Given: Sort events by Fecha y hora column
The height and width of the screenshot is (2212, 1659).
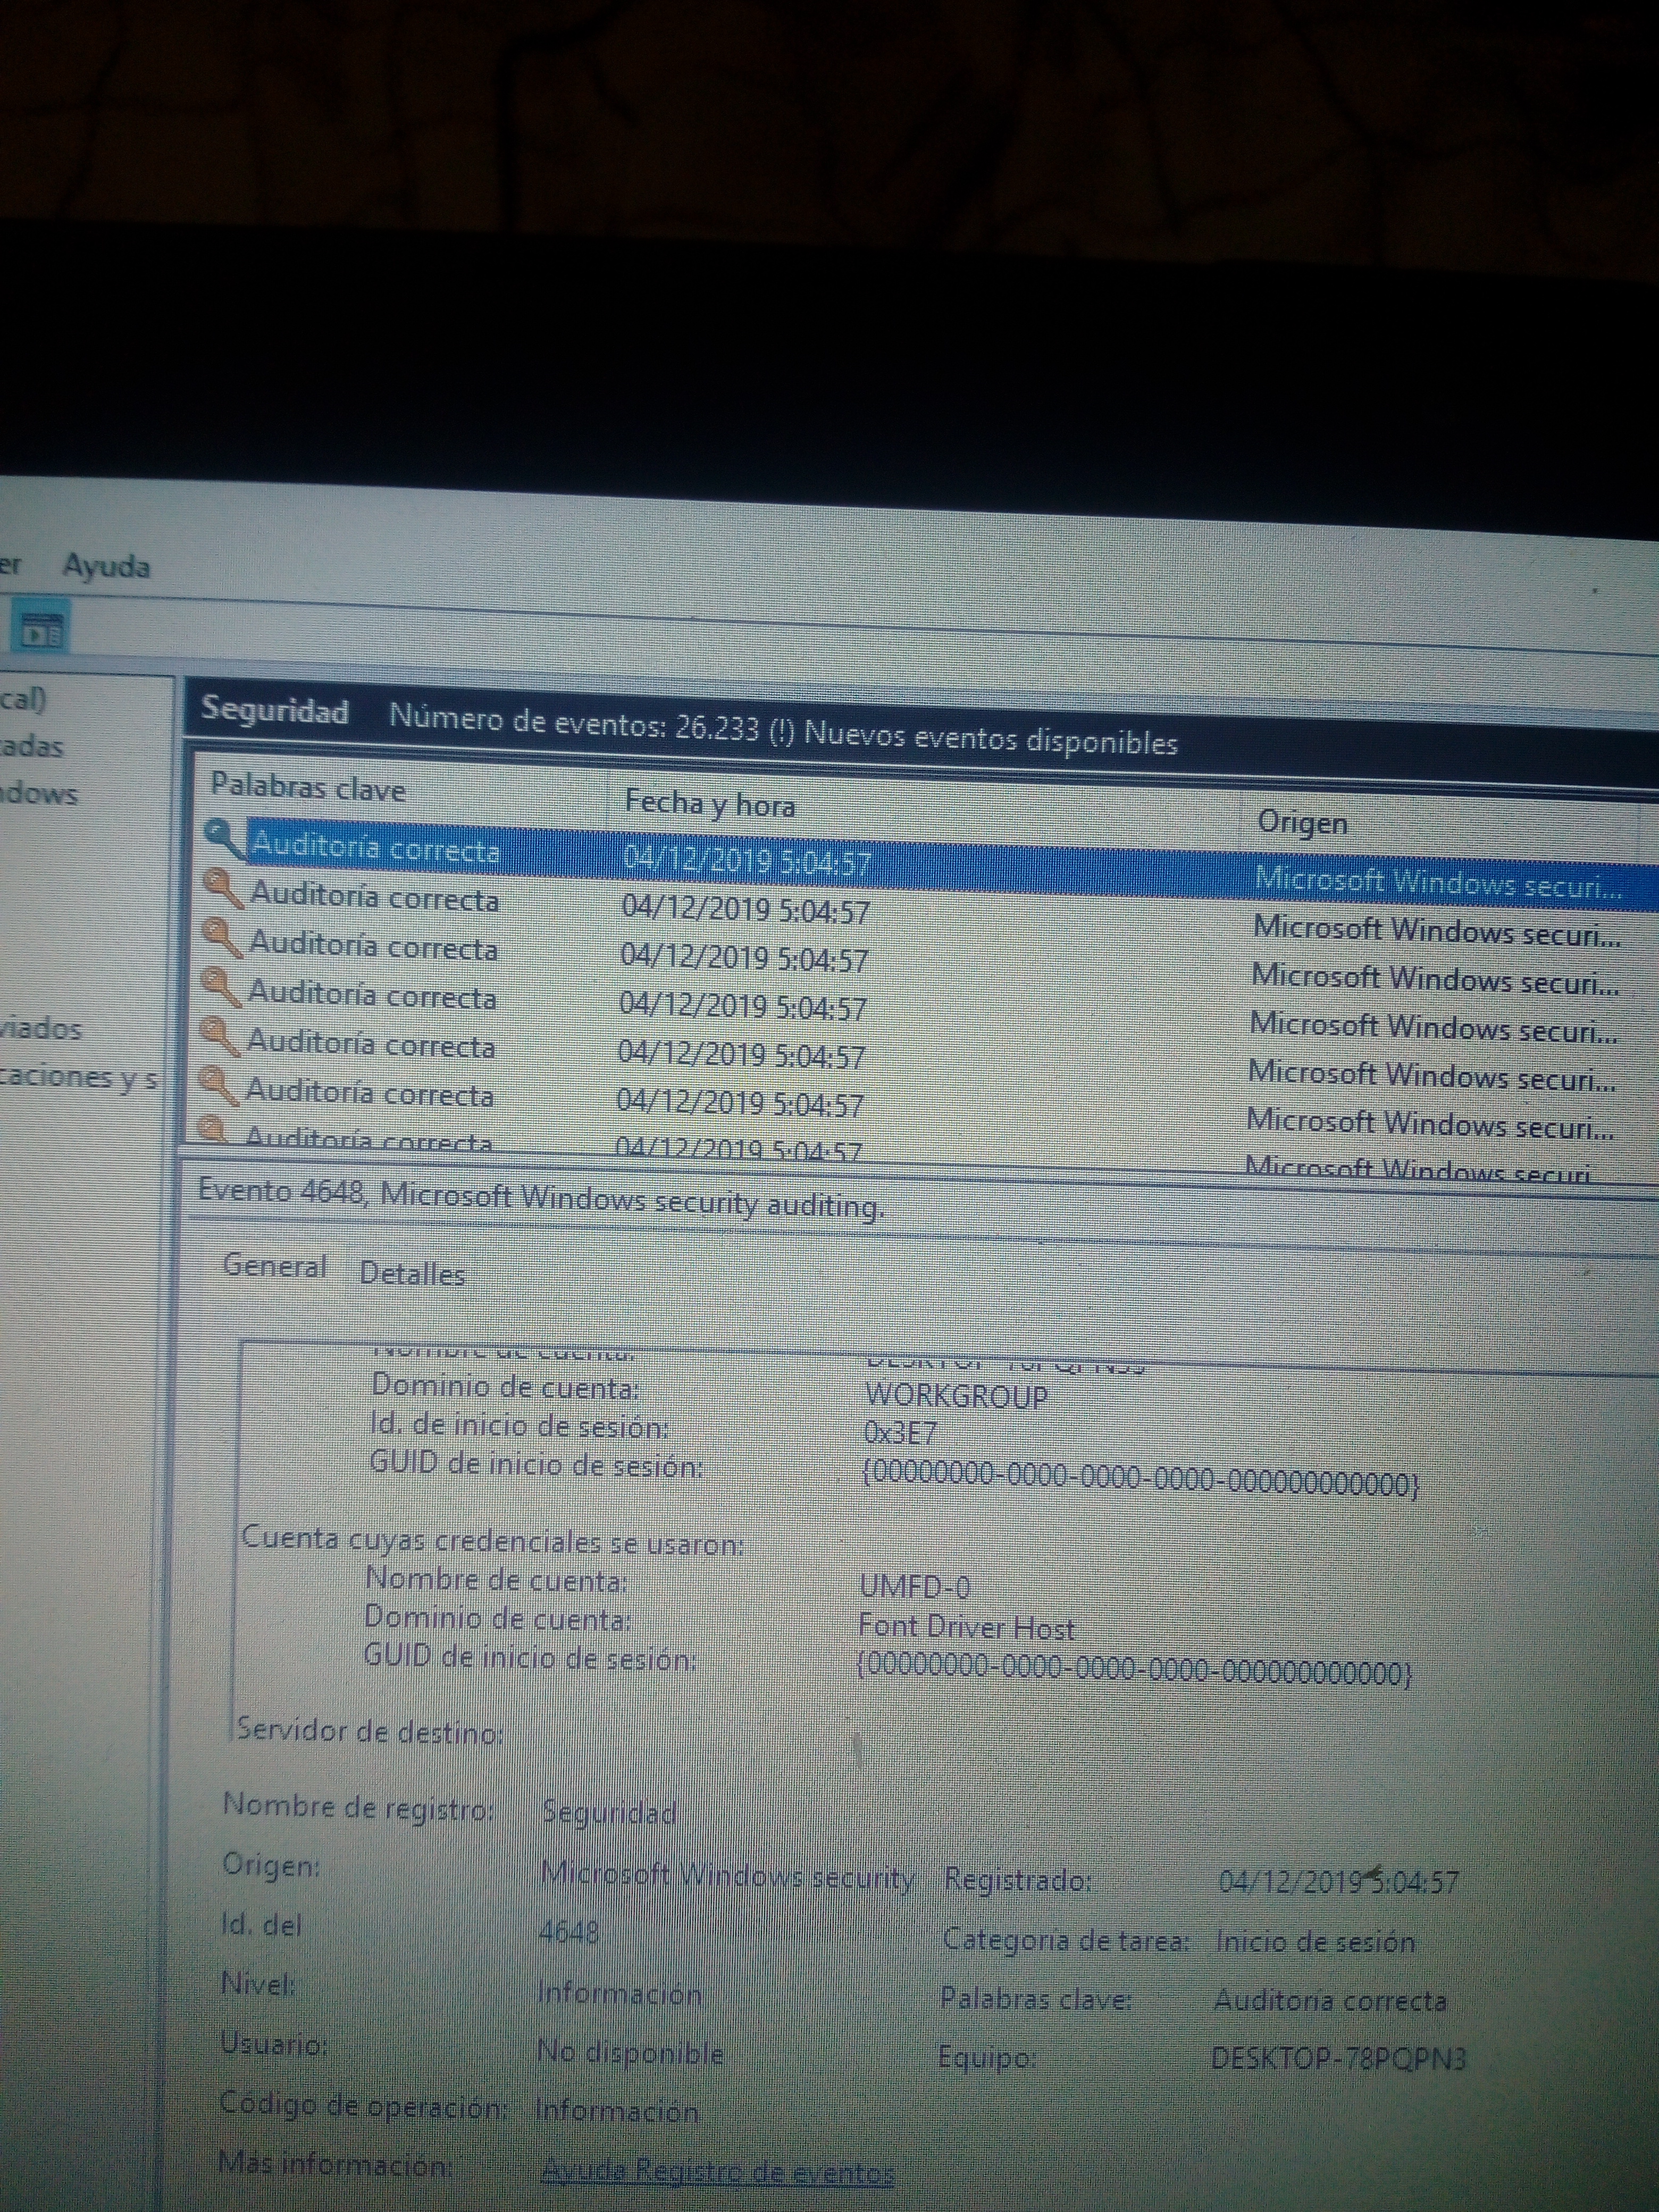Looking at the screenshot, I should click(x=709, y=804).
